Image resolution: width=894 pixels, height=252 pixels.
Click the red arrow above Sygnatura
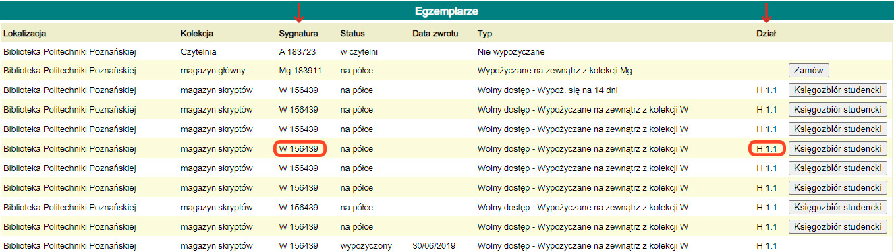tap(299, 11)
